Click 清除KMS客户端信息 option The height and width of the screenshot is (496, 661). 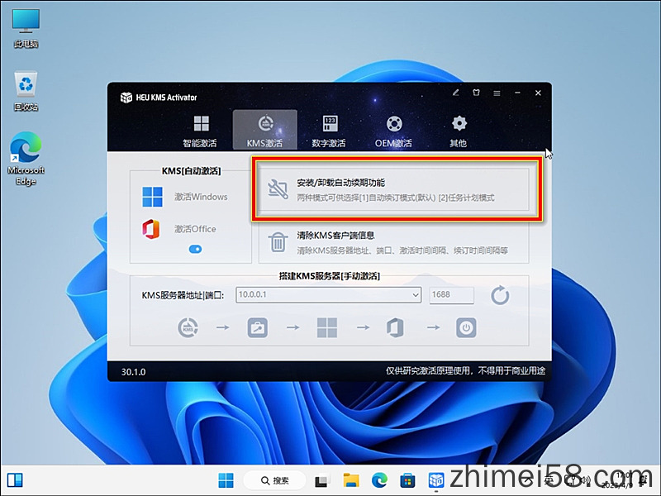[x=394, y=242]
